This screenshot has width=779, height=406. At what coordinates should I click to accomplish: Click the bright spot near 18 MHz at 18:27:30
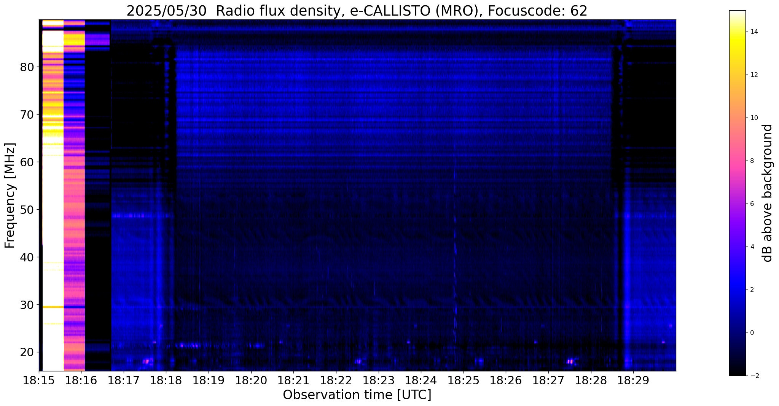pos(570,361)
